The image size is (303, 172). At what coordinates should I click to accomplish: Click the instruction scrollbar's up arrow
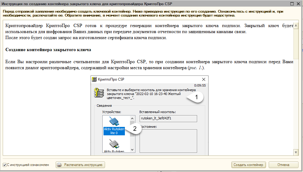tap(296, 23)
